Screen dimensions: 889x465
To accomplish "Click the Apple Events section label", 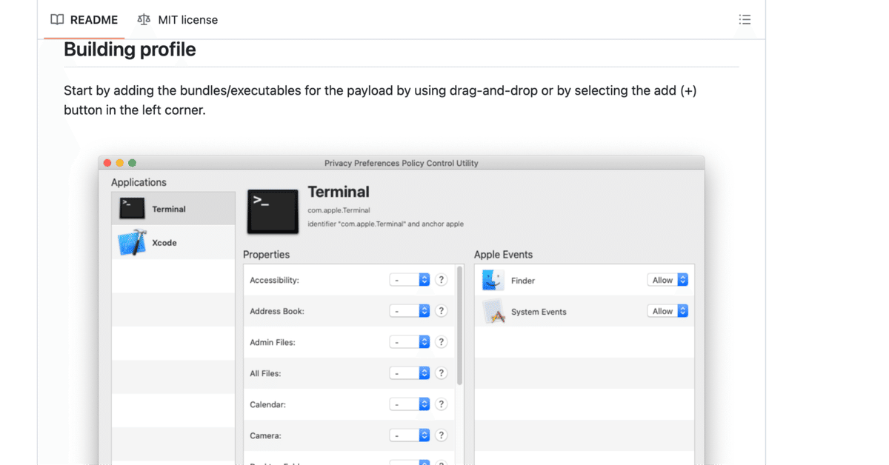I will (504, 255).
